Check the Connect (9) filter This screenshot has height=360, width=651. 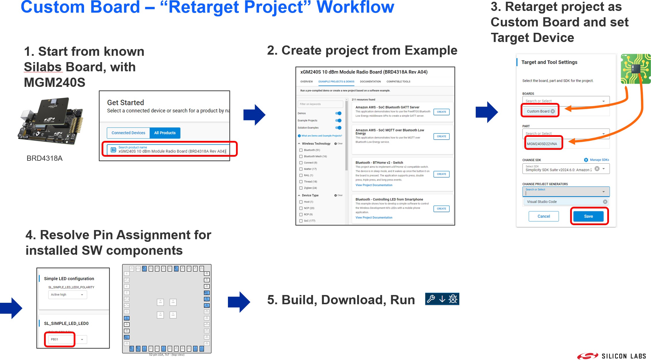[301, 163]
